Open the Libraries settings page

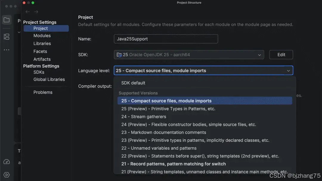pyautogui.click(x=42, y=43)
